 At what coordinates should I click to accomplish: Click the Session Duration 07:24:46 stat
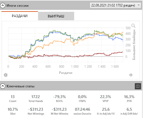pyautogui.click(x=83, y=111)
